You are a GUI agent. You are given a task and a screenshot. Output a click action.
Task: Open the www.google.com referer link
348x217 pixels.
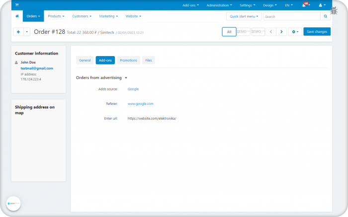[141, 104]
